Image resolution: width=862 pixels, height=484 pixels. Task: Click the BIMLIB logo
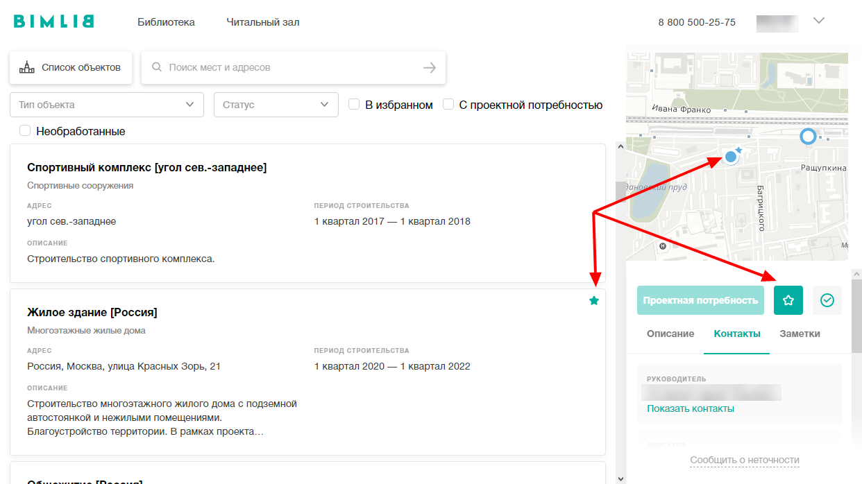coord(54,21)
